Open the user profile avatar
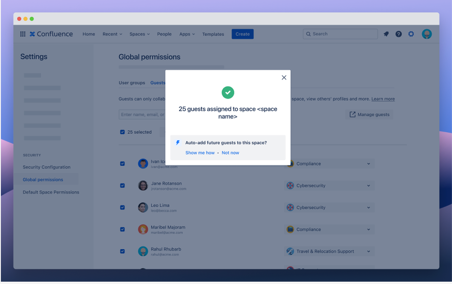 [x=427, y=34]
